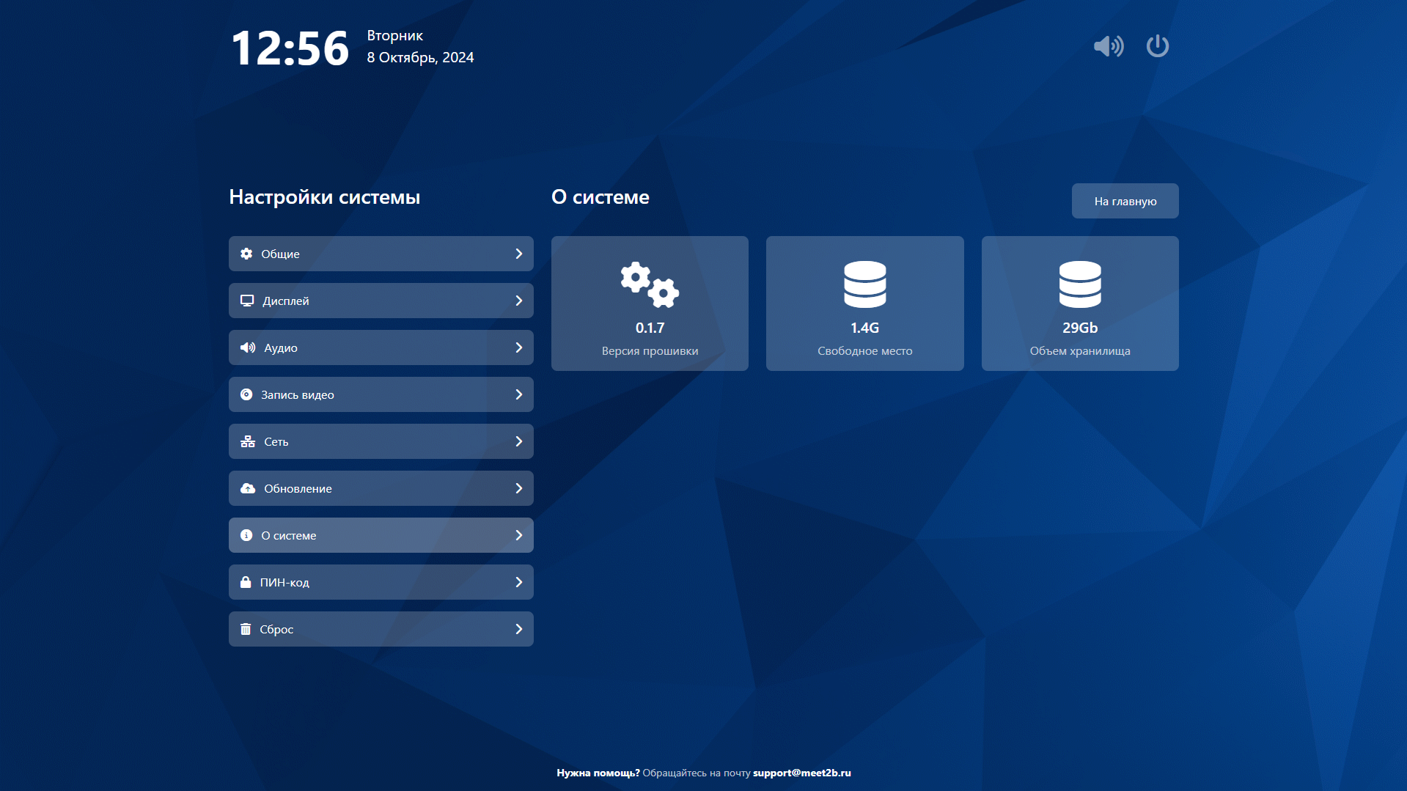Viewport: 1407px width, 791px height.
Task: Click the record disc icon beside Запись видео
Action: [246, 394]
